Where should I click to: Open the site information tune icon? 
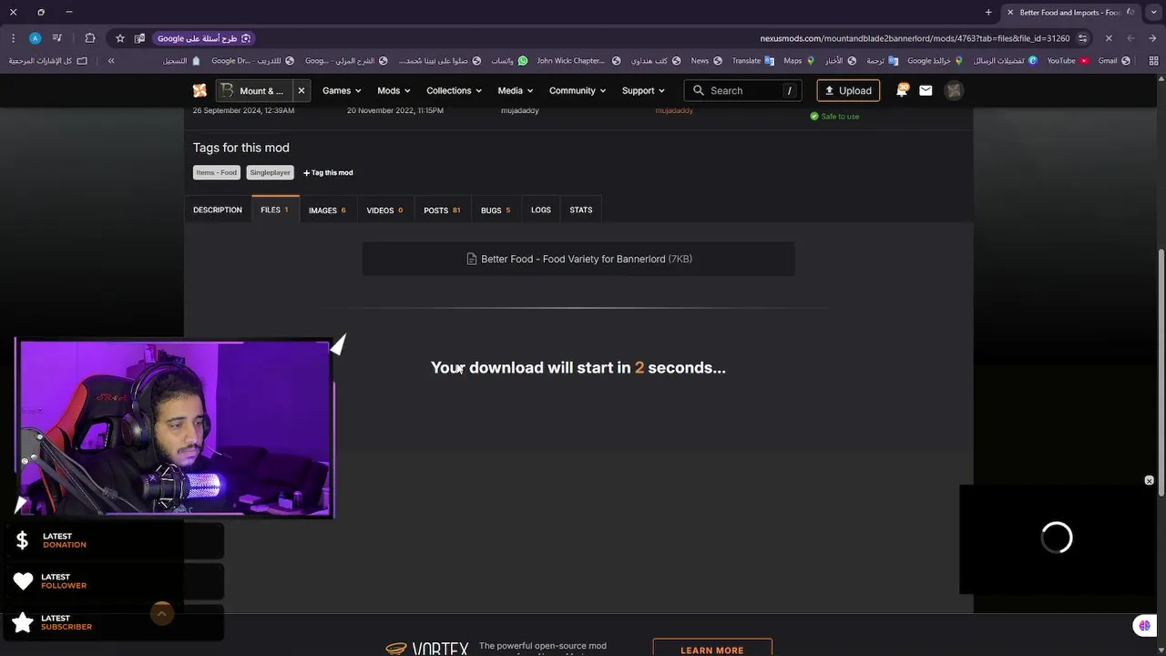click(x=1082, y=38)
